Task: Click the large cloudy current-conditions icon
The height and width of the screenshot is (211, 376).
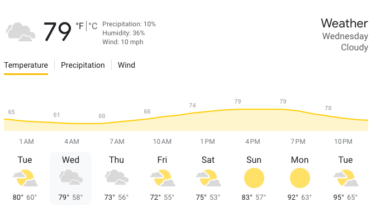Action: click(x=21, y=32)
